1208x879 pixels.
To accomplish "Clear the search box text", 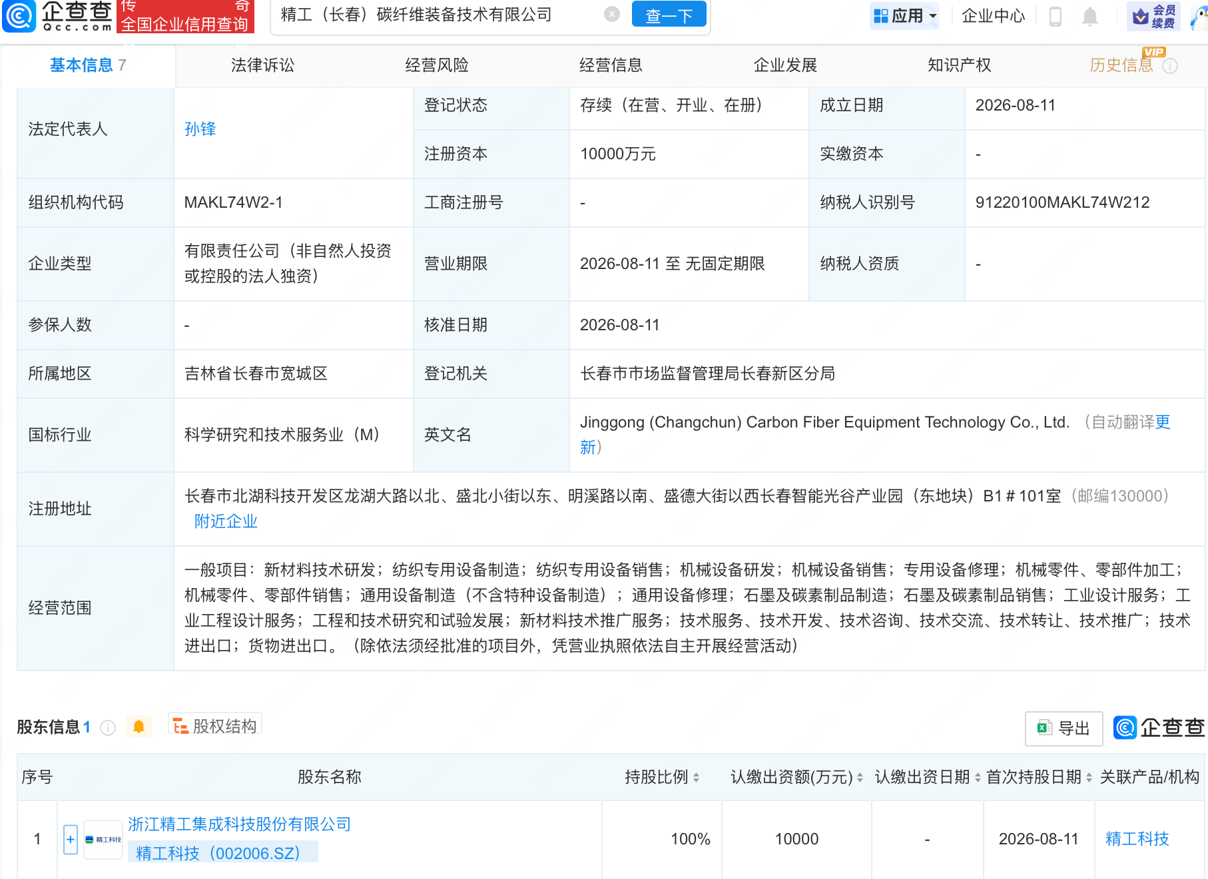I will [612, 15].
